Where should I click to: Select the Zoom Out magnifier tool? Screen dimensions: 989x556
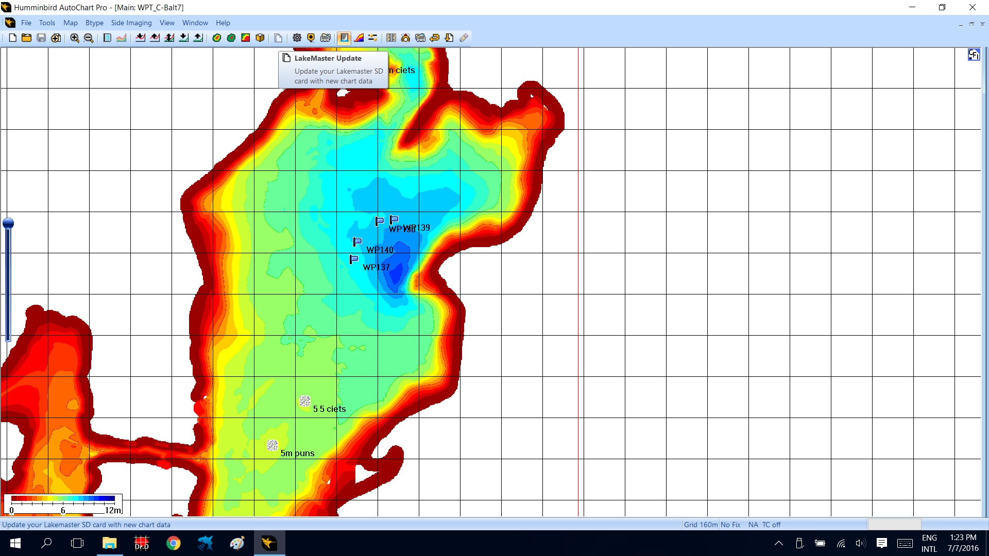[x=89, y=38]
